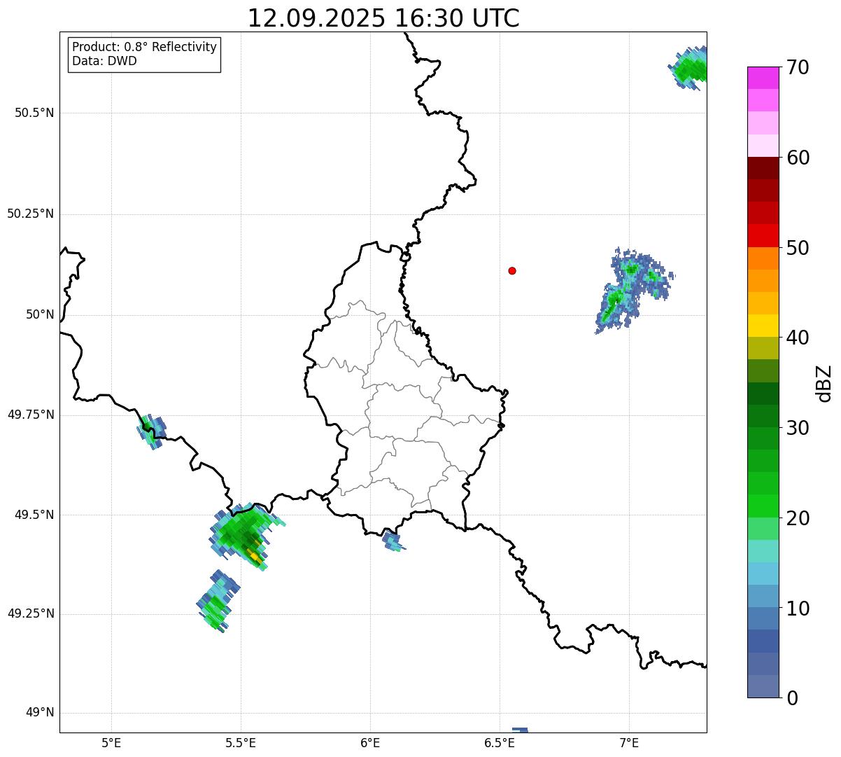Viewport: 841px width, 757px height.
Task: Click the 50.25°N latitude label
Action: 30,214
